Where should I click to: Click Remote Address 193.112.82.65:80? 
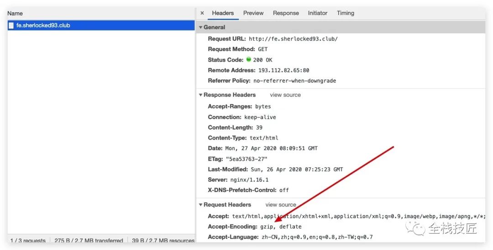[x=283, y=70]
